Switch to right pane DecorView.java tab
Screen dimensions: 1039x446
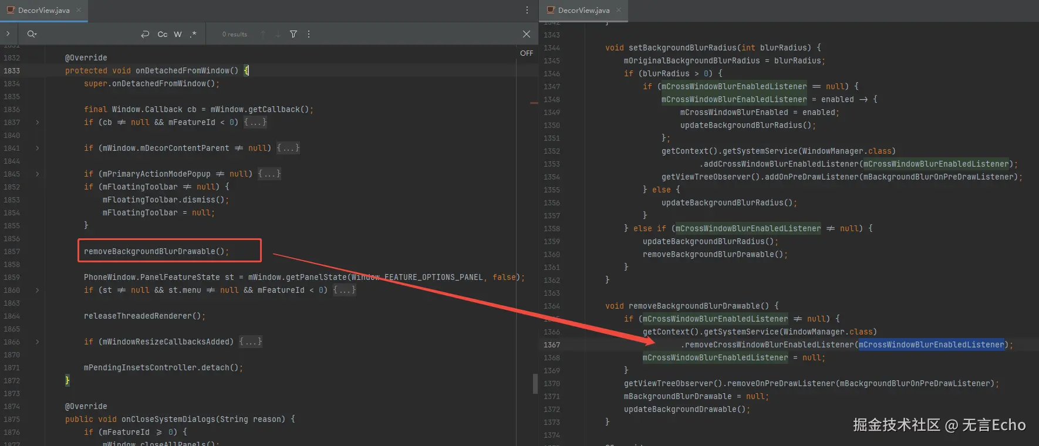pyautogui.click(x=583, y=10)
